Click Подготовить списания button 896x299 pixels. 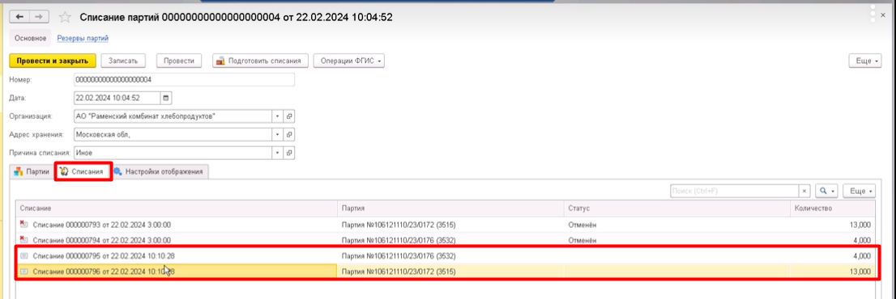tap(261, 61)
